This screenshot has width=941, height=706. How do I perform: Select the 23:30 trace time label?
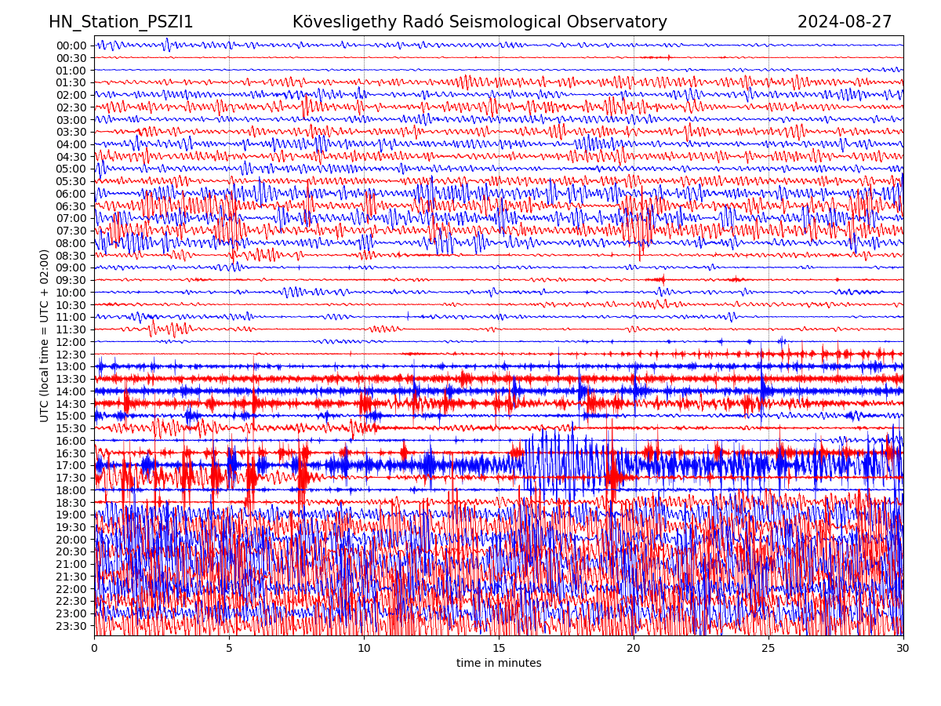71,626
